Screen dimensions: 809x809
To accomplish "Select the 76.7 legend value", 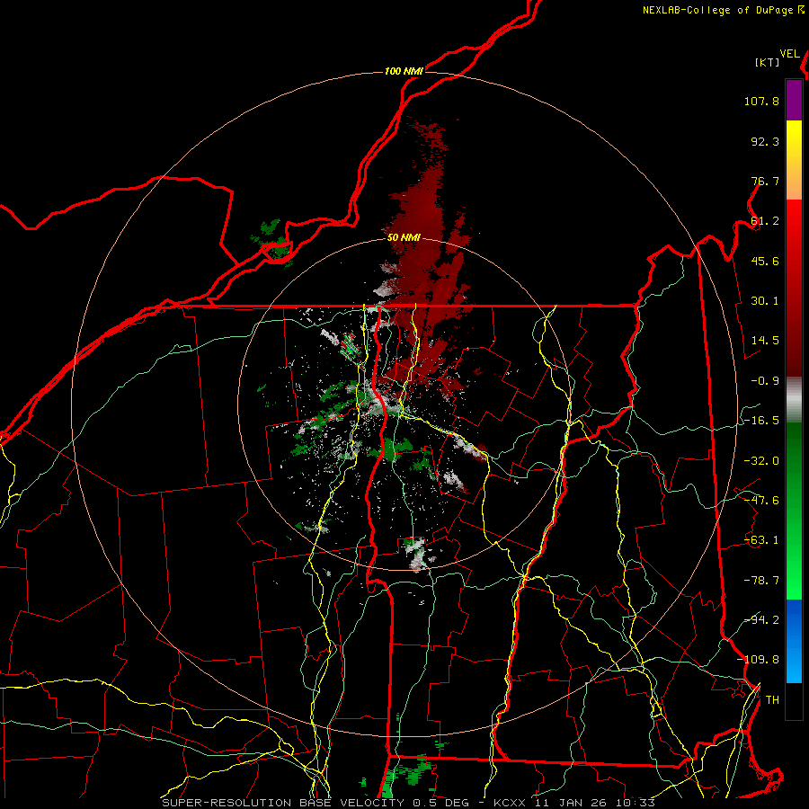I will tap(765, 181).
